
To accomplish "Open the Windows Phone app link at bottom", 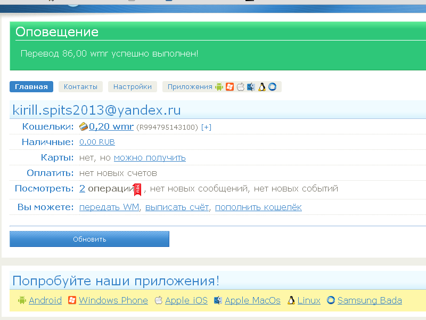I will [x=113, y=300].
